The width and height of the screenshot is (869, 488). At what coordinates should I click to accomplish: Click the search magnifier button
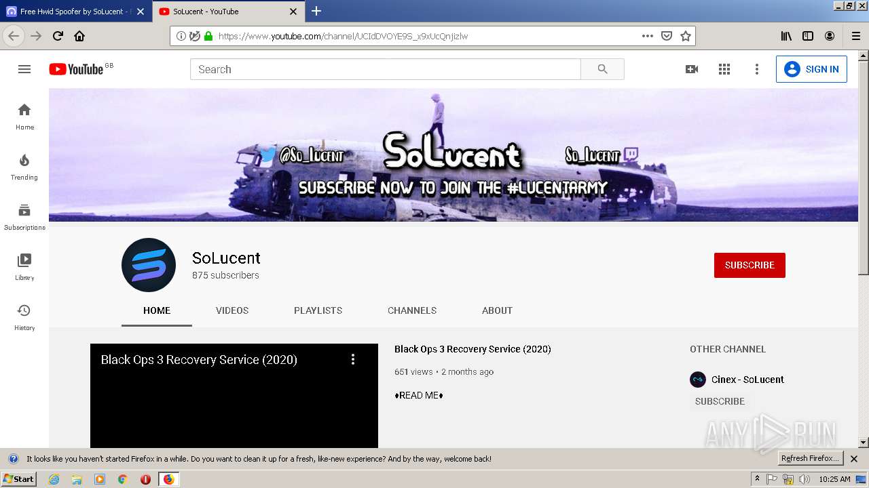[x=602, y=69]
